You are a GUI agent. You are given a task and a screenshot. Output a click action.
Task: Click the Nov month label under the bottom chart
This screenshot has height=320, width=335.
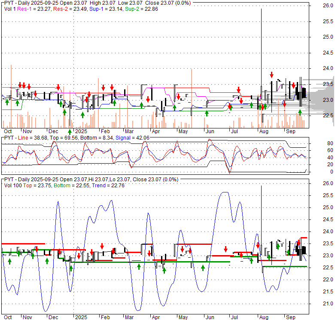click(x=27, y=317)
